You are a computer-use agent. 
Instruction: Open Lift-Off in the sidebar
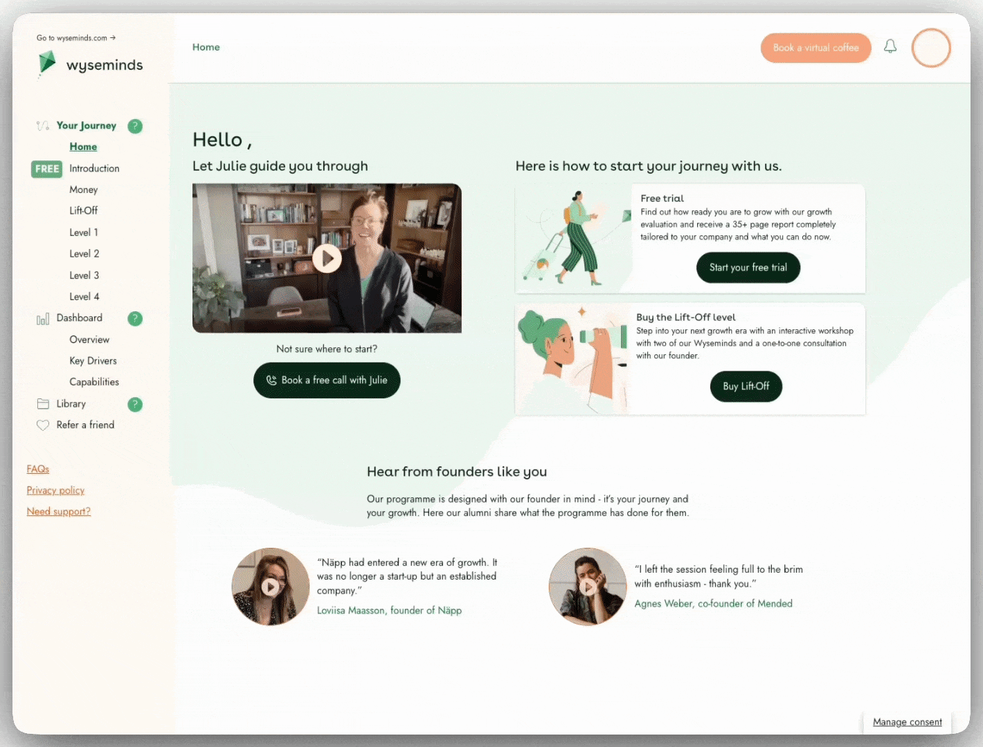(83, 210)
